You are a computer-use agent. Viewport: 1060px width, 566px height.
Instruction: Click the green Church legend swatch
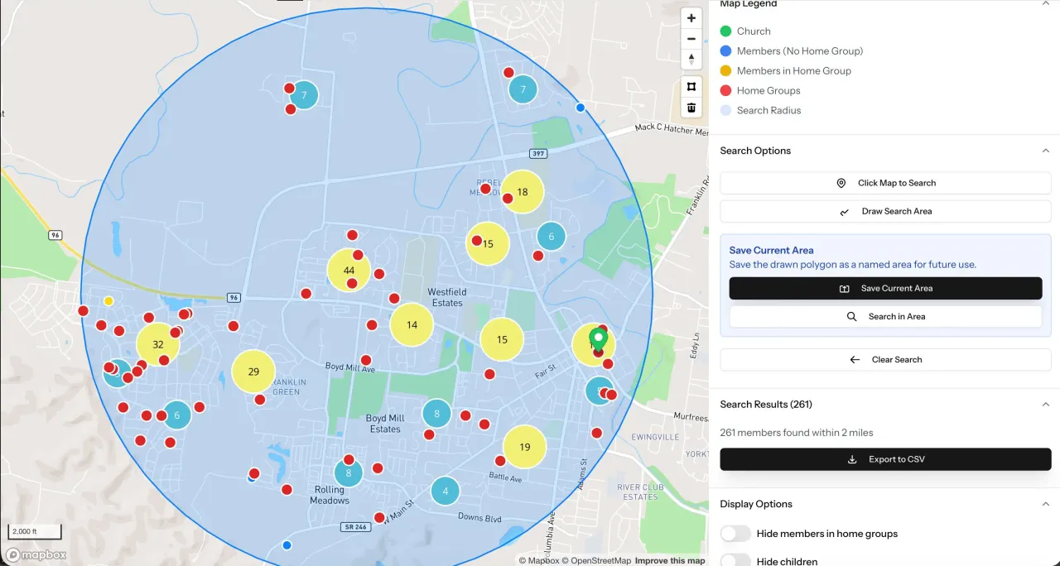726,31
